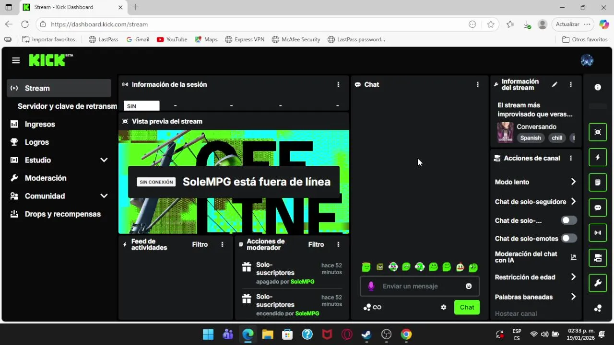This screenshot has width=614, height=345.
Task: Edit stream info with the pencil icon
Action: [x=555, y=84]
